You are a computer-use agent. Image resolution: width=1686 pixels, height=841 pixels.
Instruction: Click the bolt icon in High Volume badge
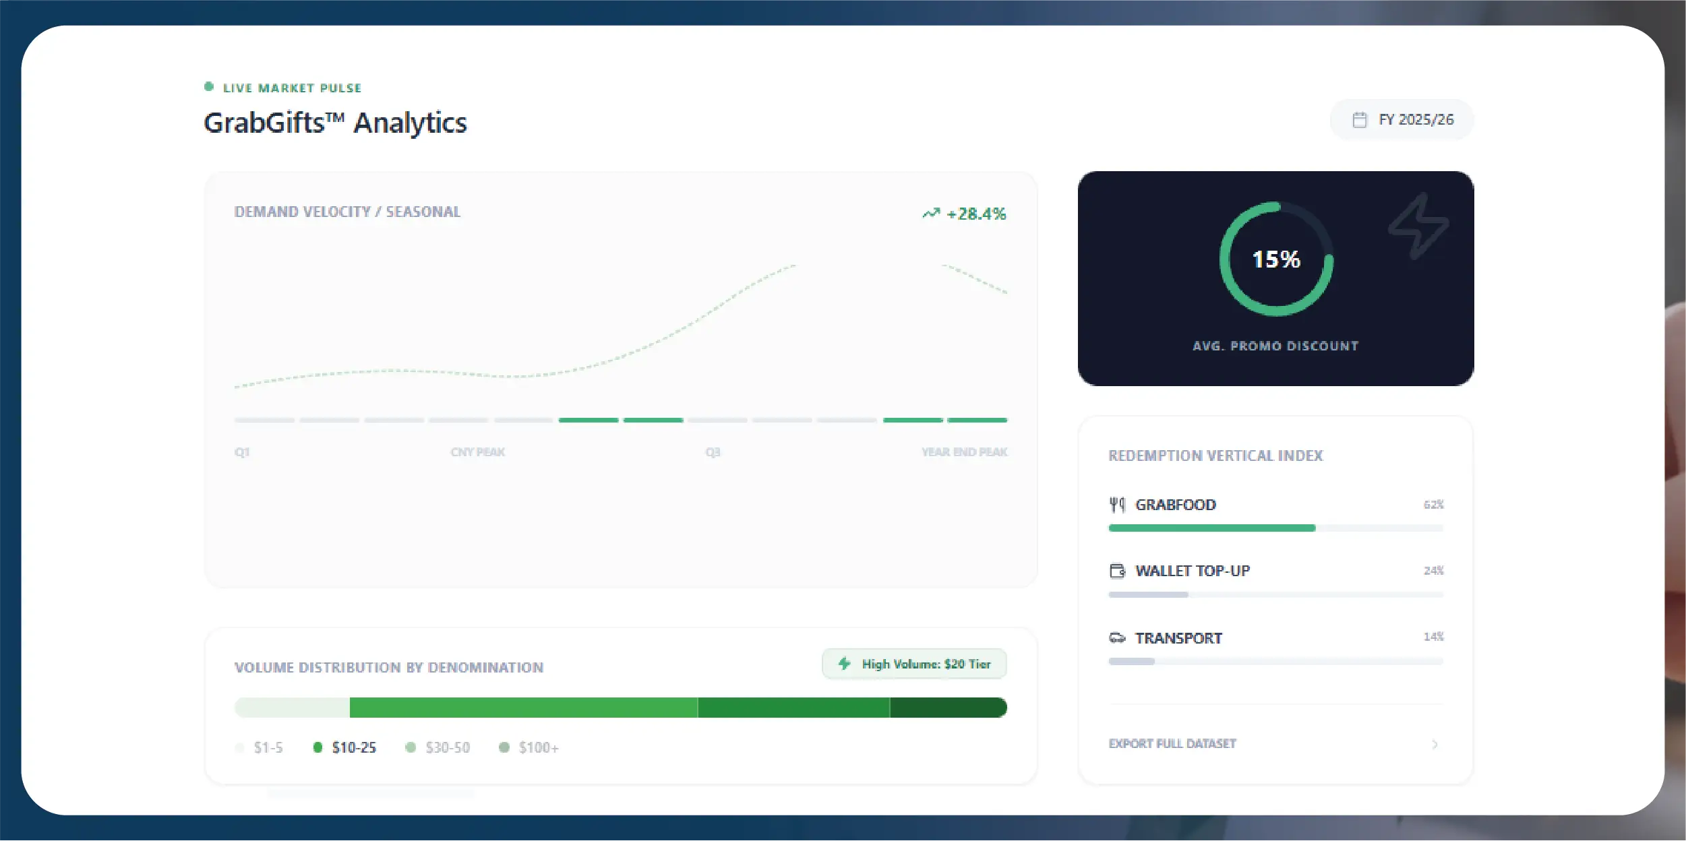tap(844, 664)
